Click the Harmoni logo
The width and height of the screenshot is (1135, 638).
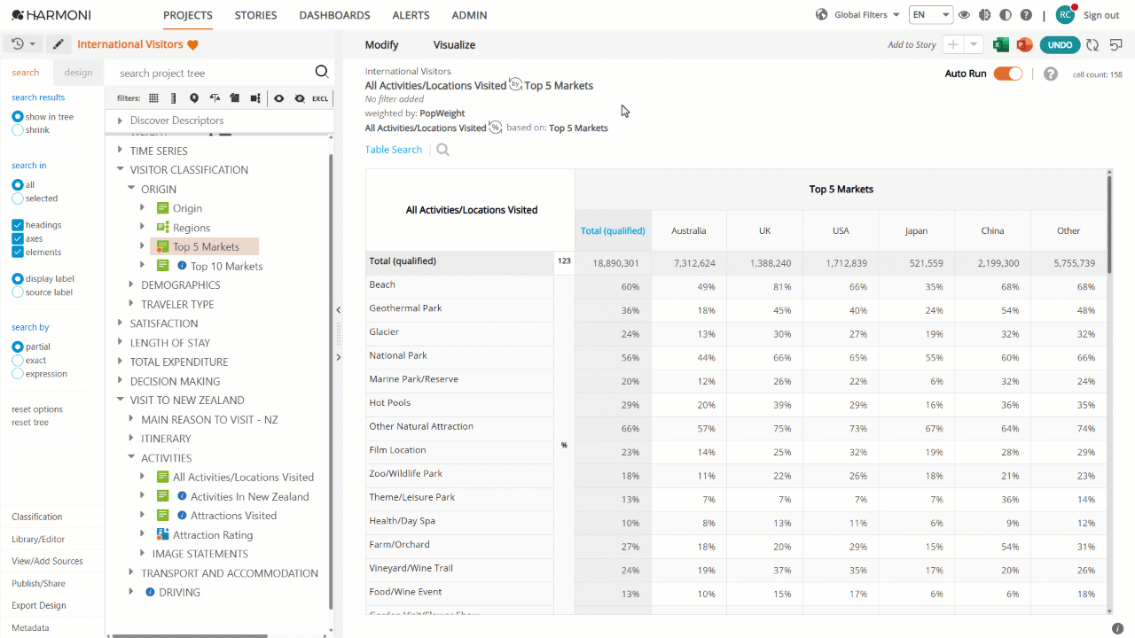(x=51, y=15)
